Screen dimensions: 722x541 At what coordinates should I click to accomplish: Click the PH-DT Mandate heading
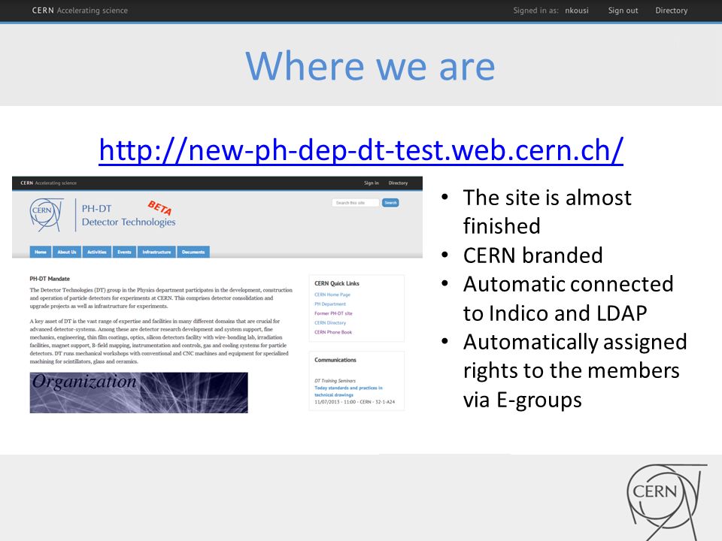tap(50, 279)
